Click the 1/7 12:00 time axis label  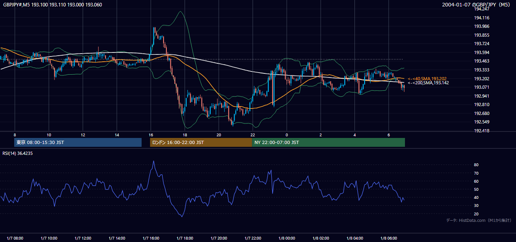(x=83, y=238)
